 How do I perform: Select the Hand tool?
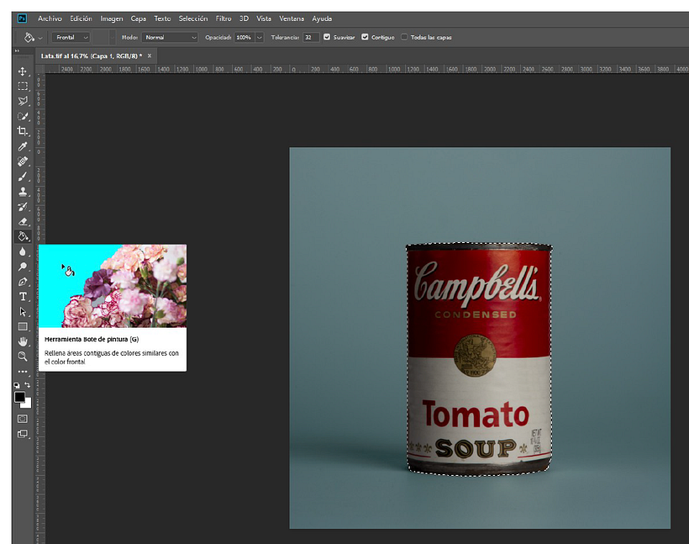(x=23, y=341)
